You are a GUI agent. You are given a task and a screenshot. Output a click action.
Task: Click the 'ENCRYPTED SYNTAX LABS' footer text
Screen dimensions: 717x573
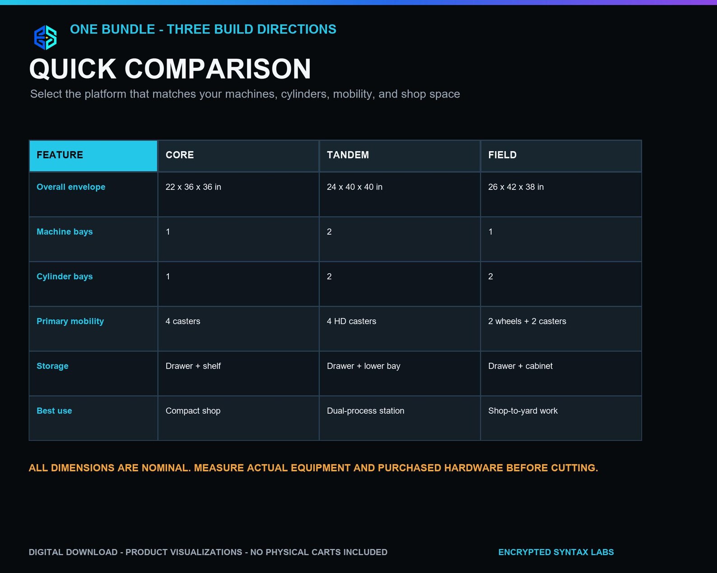(556, 552)
